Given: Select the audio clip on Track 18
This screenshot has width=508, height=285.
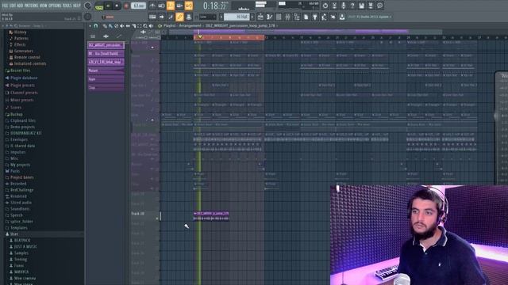Looking at the screenshot, I should click(211, 216).
